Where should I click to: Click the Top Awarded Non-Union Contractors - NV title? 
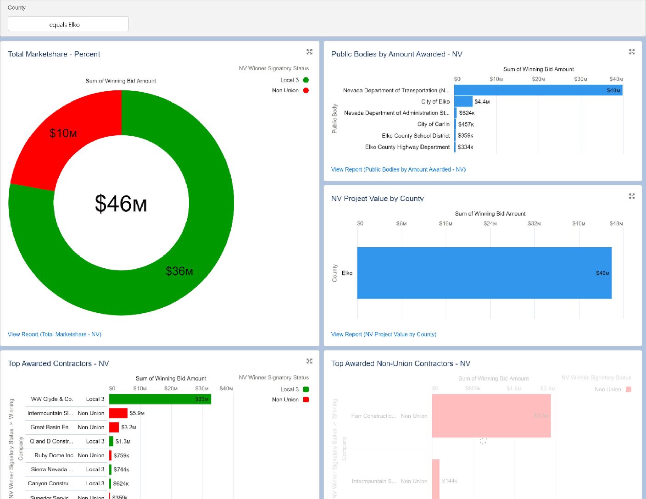(401, 364)
